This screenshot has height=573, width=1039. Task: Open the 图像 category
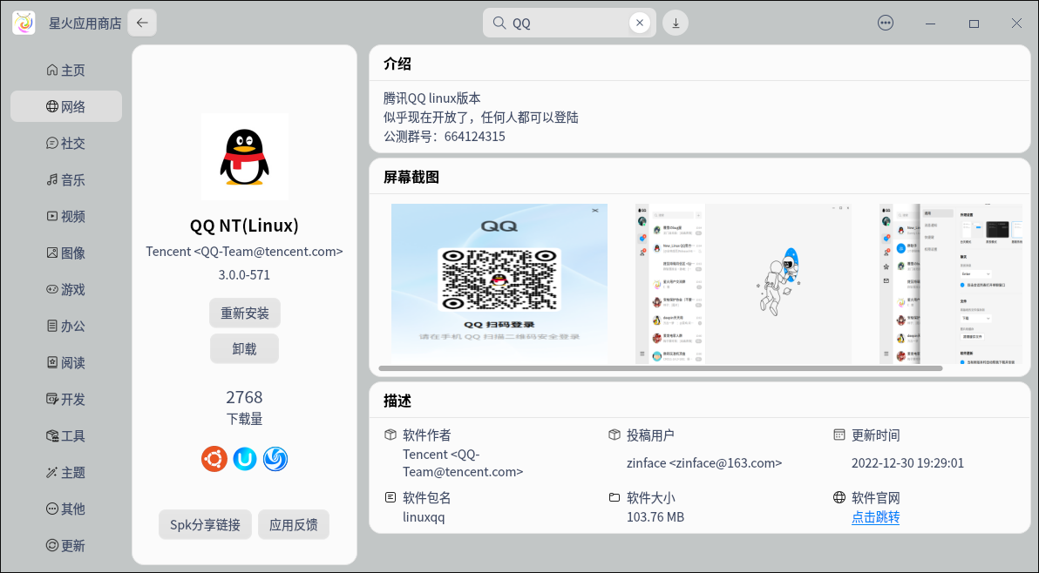click(66, 253)
